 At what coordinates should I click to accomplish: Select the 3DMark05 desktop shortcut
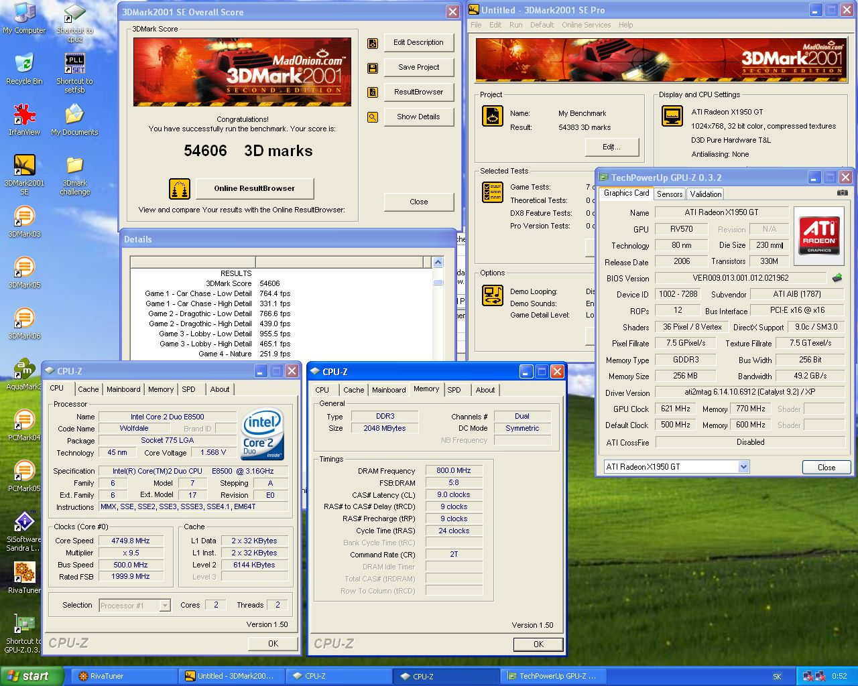pyautogui.click(x=24, y=273)
